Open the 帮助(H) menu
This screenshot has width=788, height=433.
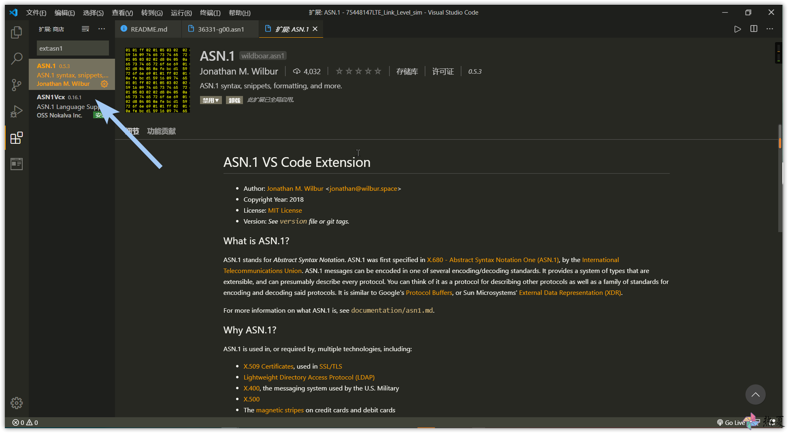240,13
